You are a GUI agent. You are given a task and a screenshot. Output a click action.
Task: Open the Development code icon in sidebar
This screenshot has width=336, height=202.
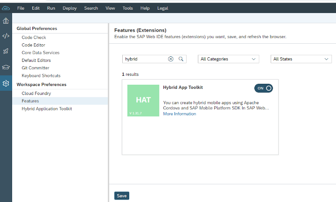point(6,36)
